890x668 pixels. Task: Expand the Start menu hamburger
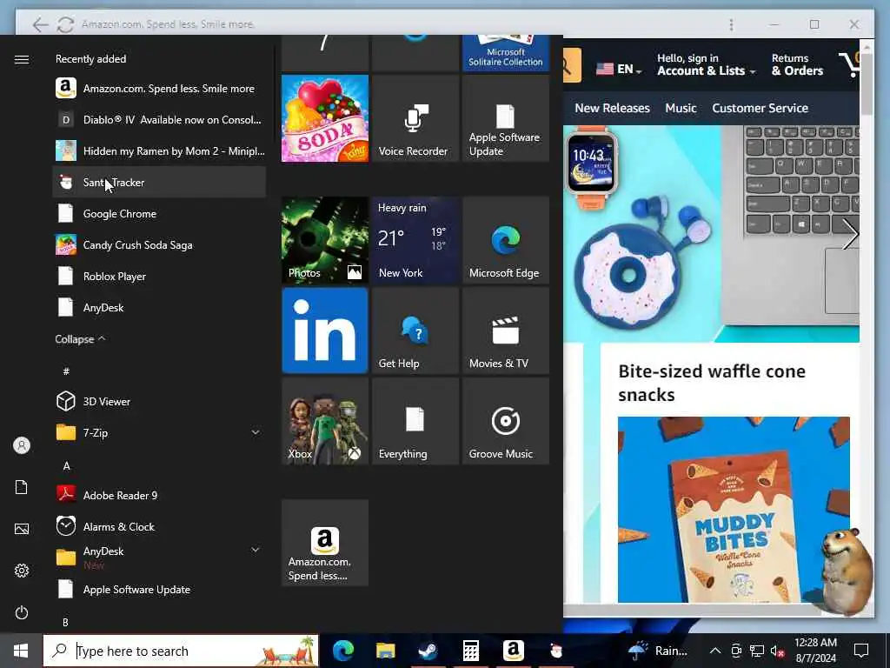tap(22, 60)
